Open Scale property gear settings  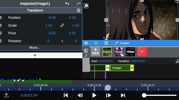pyautogui.click(x=1, y=25)
